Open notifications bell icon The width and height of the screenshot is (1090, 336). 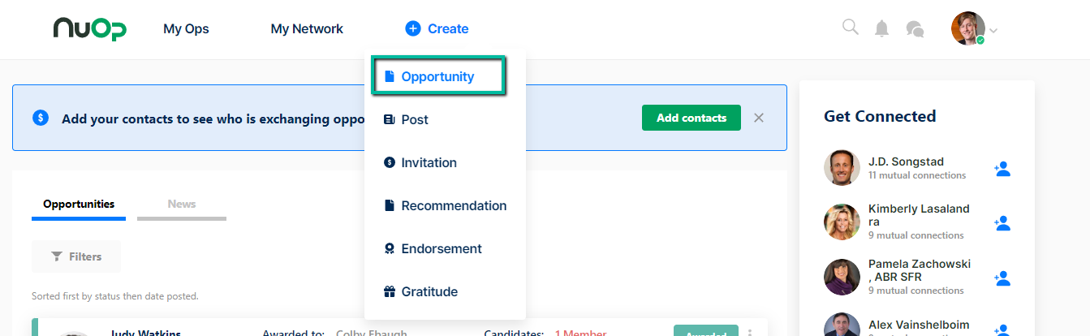pyautogui.click(x=881, y=28)
